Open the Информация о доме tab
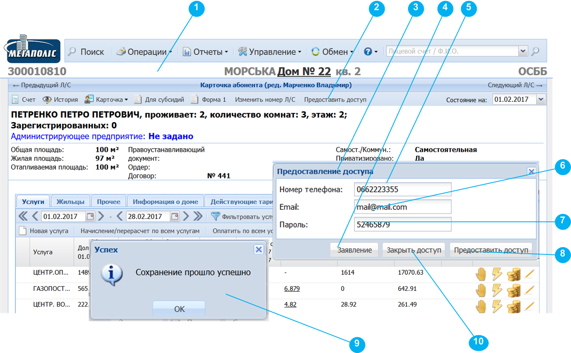The height and width of the screenshot is (353, 571). coord(165,202)
